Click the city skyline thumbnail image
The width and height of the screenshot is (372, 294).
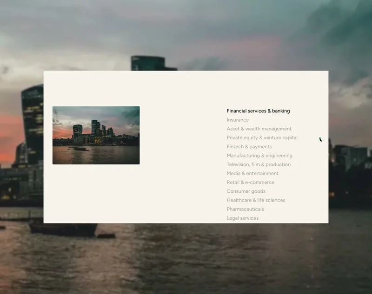pyautogui.click(x=96, y=135)
